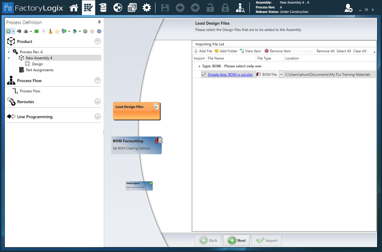382x252 pixels.
Task: Select the BOM Formatting step
Action: 136,145
